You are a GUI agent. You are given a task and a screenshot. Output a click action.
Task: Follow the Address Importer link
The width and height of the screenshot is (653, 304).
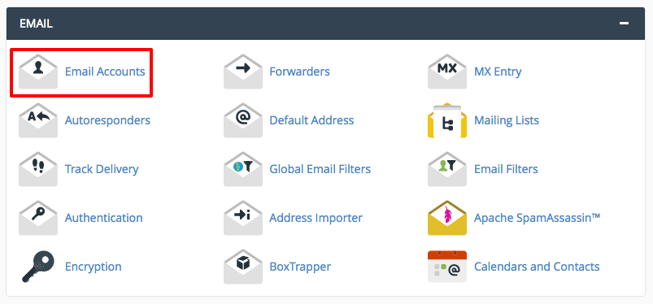(x=316, y=218)
